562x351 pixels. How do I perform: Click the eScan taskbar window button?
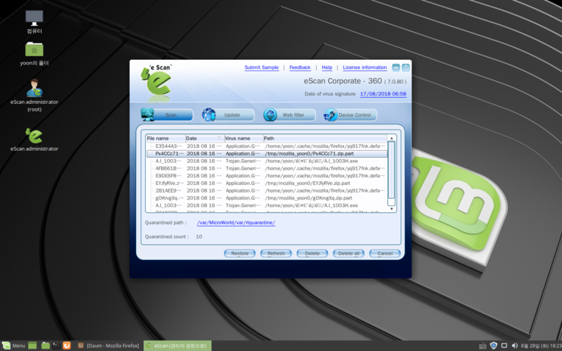178,346
